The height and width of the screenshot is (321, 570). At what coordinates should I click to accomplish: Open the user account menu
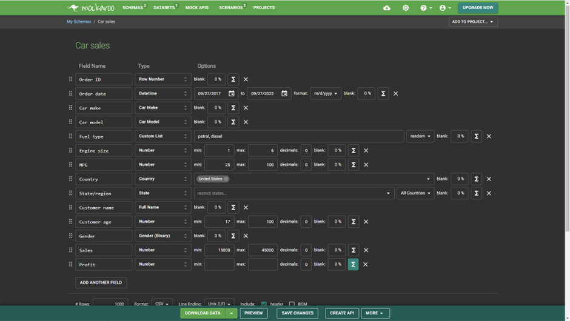tap(445, 8)
